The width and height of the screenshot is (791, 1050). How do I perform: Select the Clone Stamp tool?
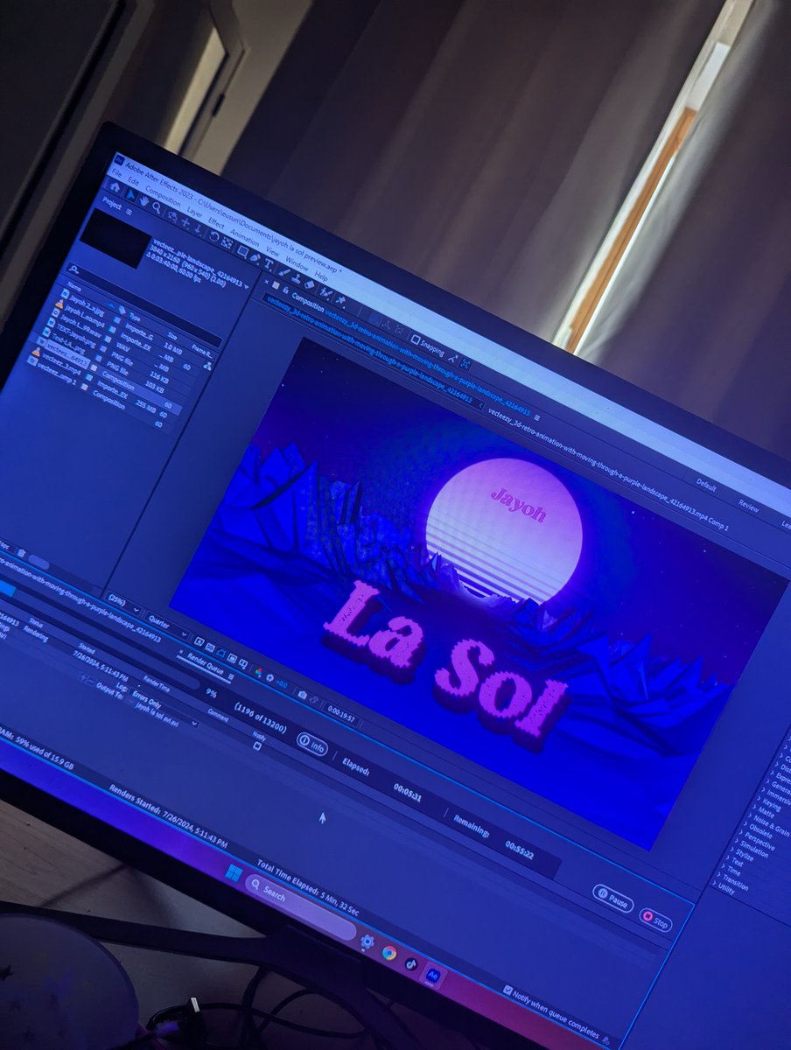[x=297, y=278]
